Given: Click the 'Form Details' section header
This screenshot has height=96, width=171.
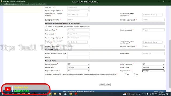Looking at the screenshot, I should (x=50, y=61).
